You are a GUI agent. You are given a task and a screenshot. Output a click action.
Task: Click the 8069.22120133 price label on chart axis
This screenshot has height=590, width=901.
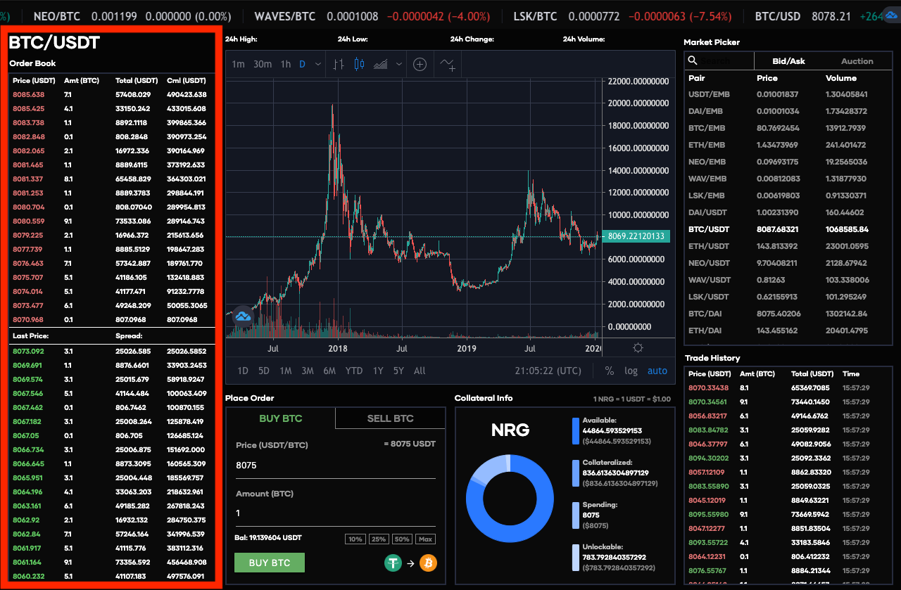click(x=637, y=237)
